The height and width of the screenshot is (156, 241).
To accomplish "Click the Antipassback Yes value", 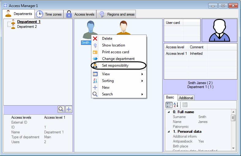I will (201, 141).
